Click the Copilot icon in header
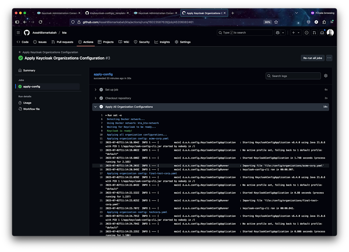 click(278, 33)
